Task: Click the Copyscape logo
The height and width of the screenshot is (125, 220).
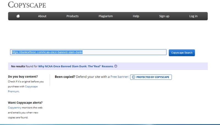Action: tap(27, 5)
